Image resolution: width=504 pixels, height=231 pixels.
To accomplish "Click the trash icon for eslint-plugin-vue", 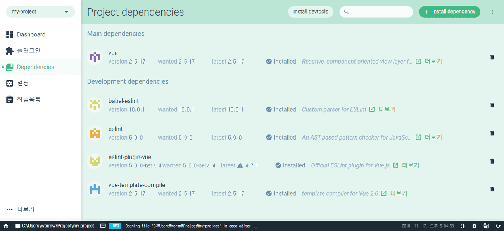I will (492, 161).
